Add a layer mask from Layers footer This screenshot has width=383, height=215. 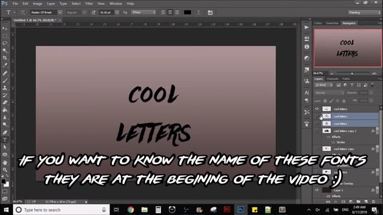point(343,202)
